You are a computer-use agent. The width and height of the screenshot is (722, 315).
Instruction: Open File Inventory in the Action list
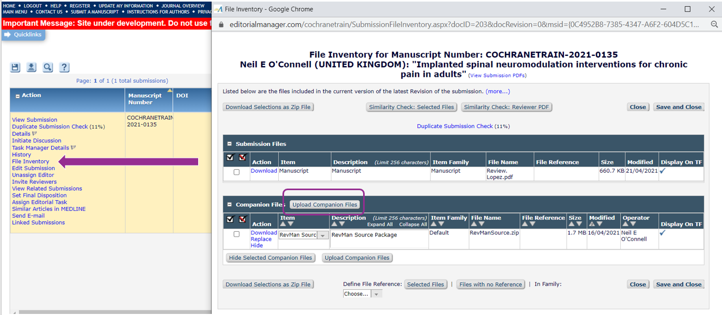coord(31,161)
